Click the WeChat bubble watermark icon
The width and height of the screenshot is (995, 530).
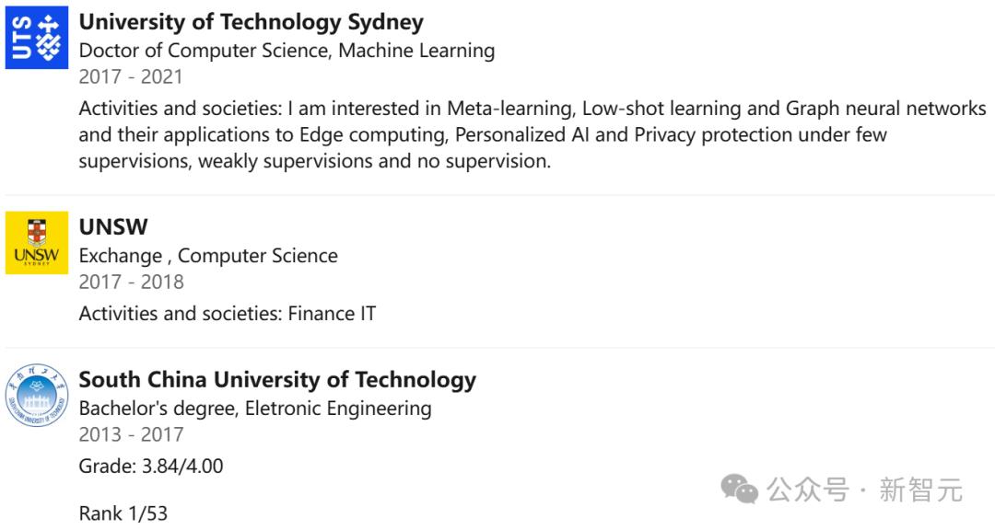(739, 489)
